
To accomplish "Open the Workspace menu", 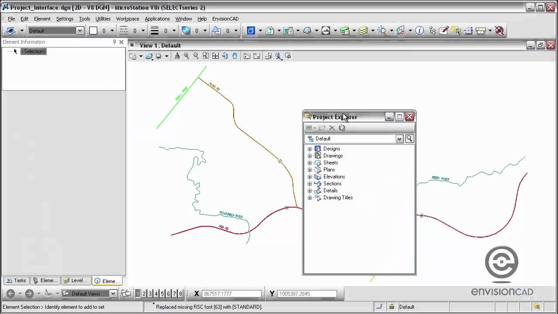I will click(x=128, y=19).
